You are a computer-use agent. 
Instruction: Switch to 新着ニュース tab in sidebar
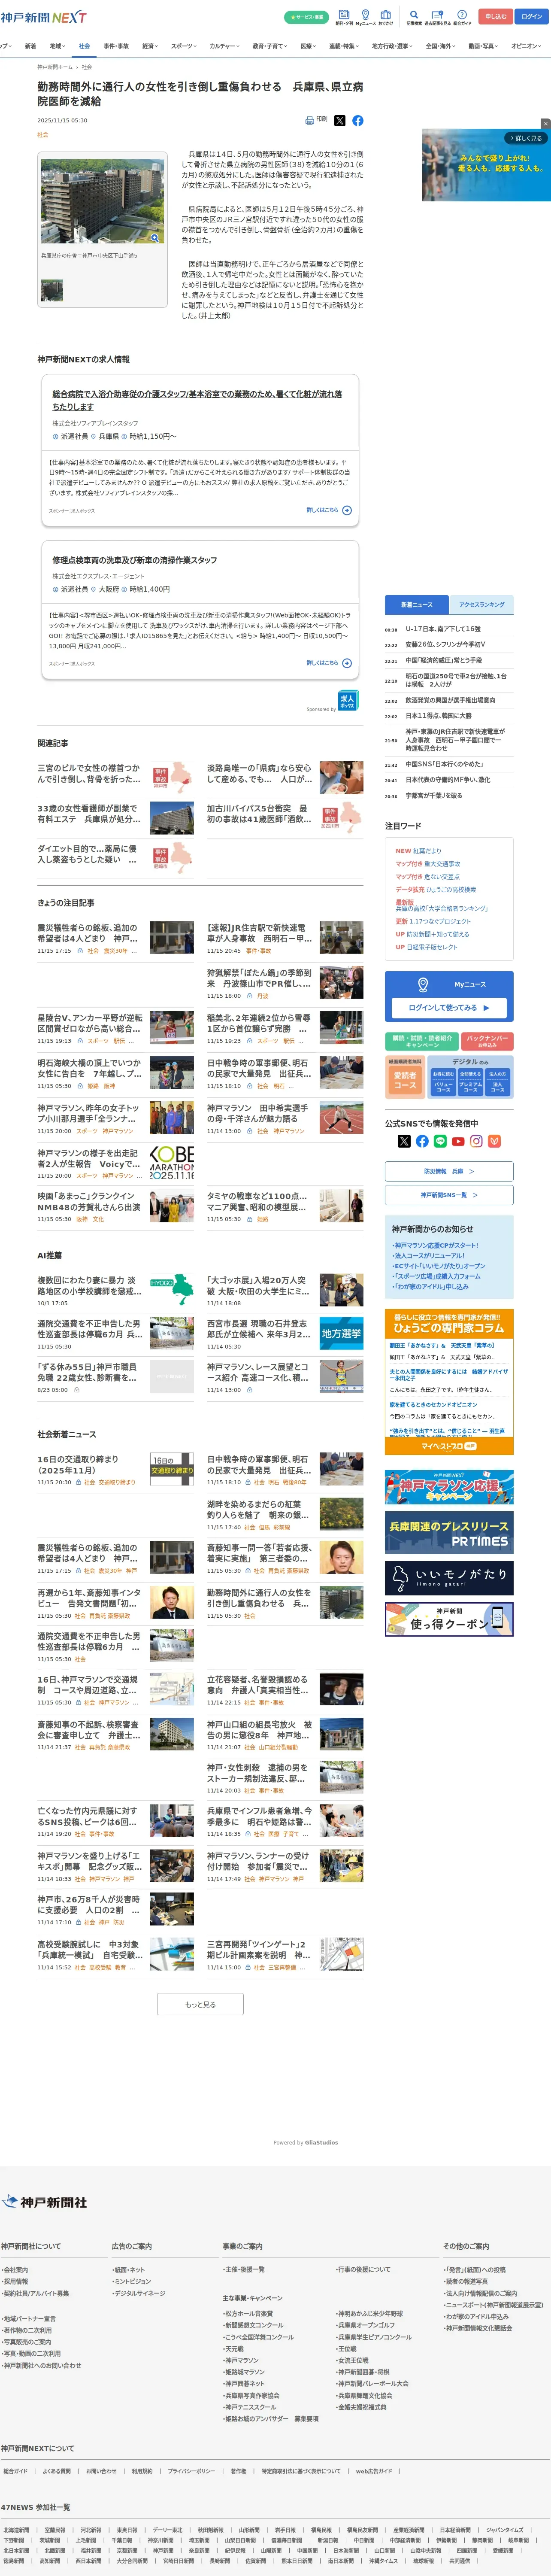click(417, 604)
